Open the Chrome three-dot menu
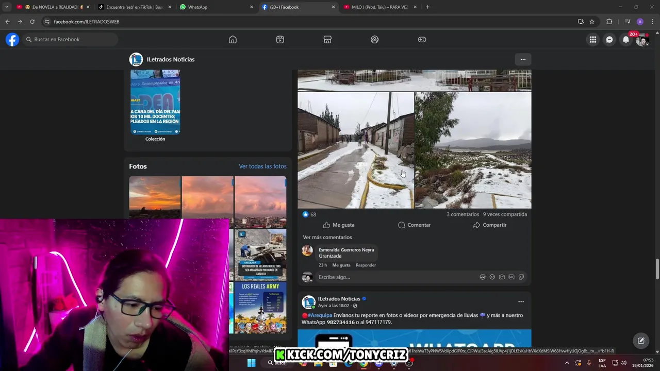Viewport: 660px width, 371px height. pos(652,22)
